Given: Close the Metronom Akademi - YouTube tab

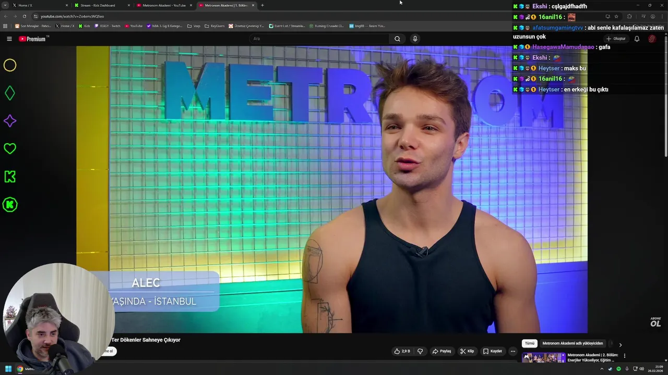Looking at the screenshot, I should tap(191, 5).
